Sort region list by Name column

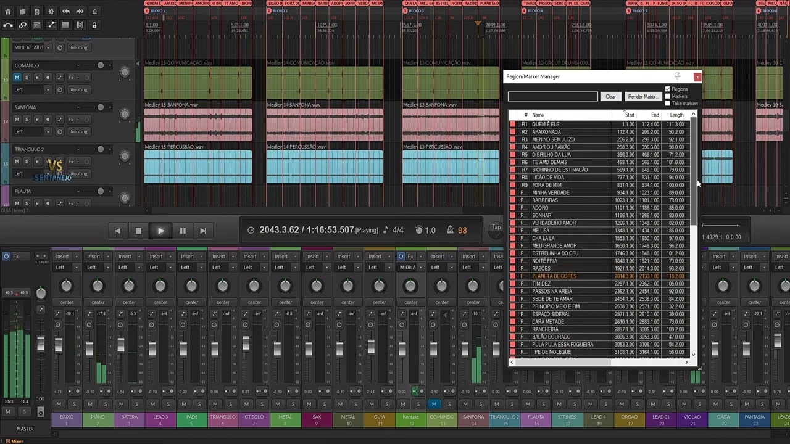click(571, 115)
